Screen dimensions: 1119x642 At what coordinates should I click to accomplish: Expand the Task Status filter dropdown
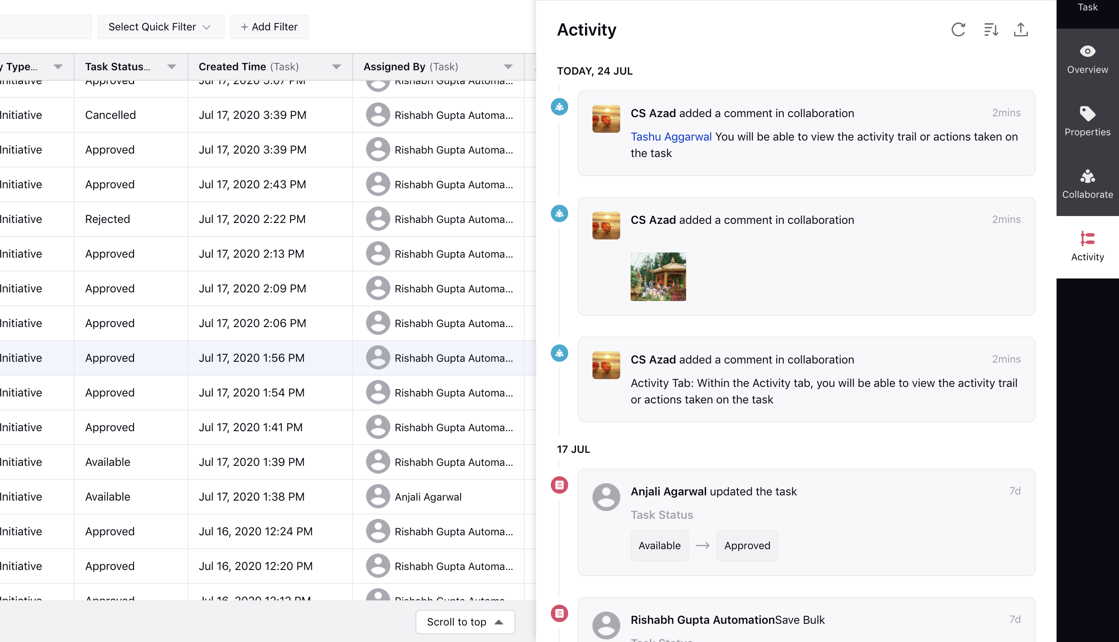point(171,66)
